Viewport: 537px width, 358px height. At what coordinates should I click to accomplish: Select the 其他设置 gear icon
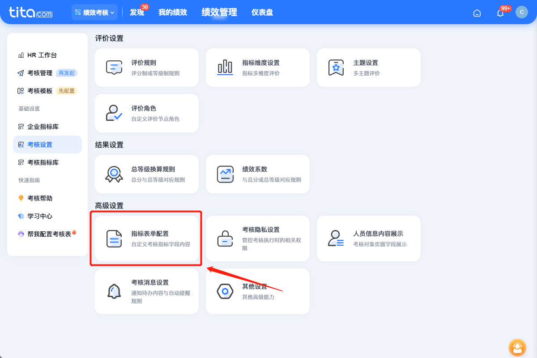point(225,291)
